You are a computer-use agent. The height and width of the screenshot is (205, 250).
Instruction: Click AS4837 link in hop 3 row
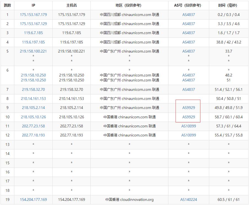(189, 33)
